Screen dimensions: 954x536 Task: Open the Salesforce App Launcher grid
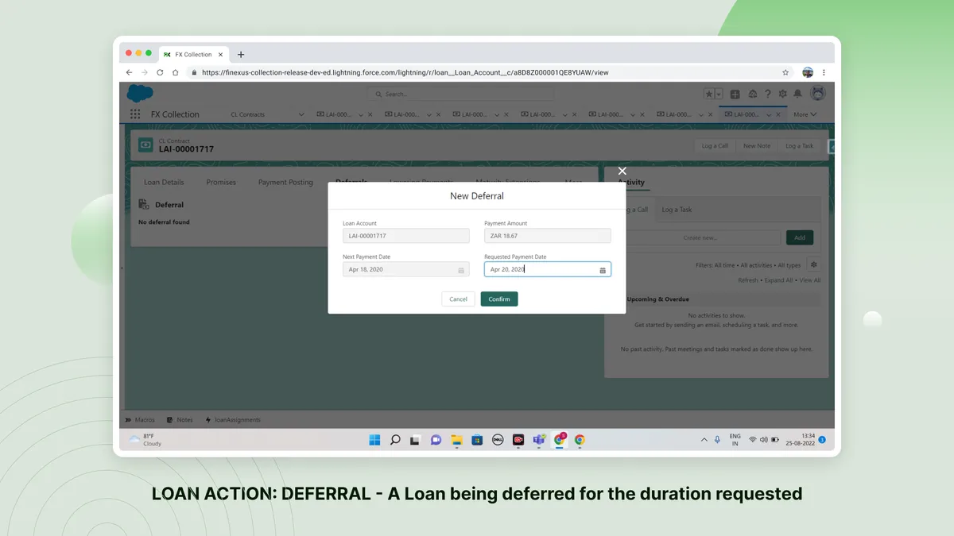tap(135, 114)
